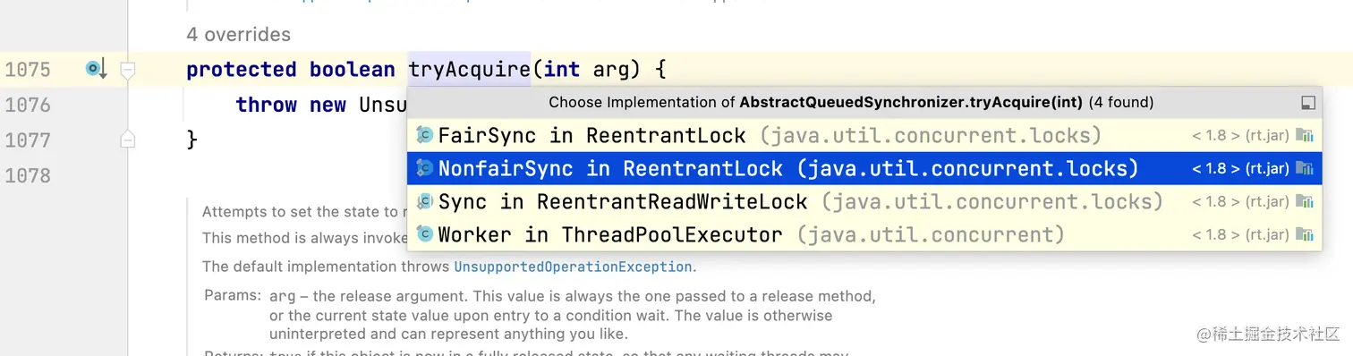Image resolution: width=1353 pixels, height=356 pixels.
Task: Click the '< 1.8 > (rt.jar)' label for Worker
Action: [1240, 235]
